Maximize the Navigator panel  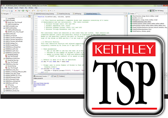click(x=32, y=13)
